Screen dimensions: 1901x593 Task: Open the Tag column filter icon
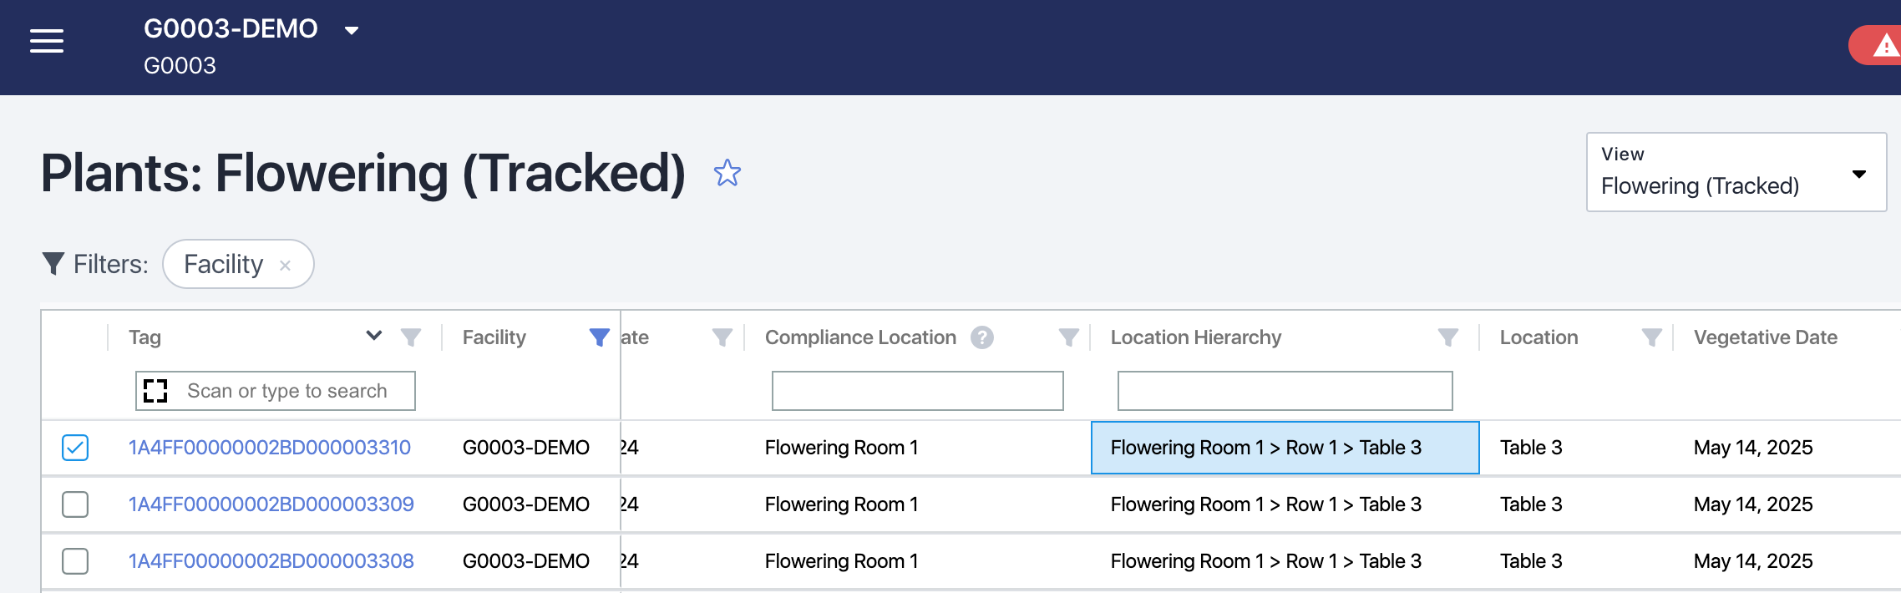click(410, 337)
